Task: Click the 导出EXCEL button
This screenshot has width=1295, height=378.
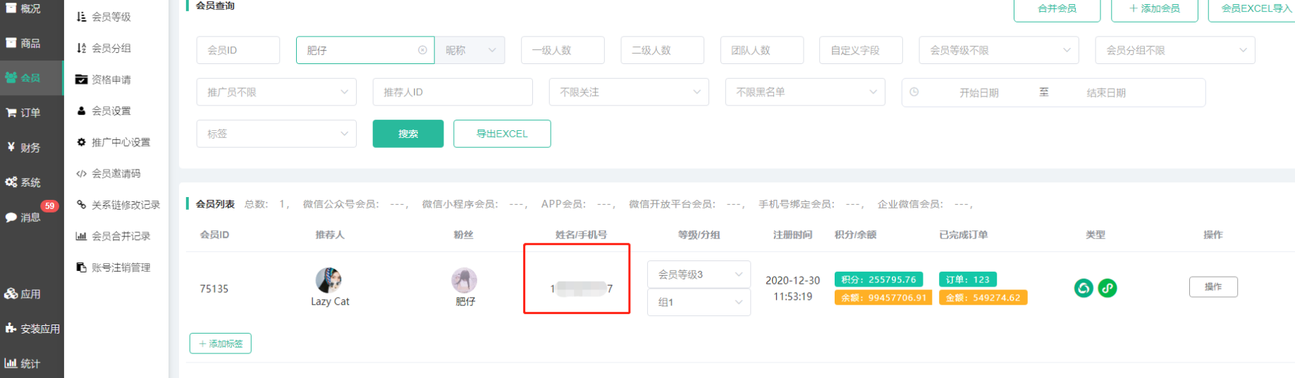Action: 501,134
